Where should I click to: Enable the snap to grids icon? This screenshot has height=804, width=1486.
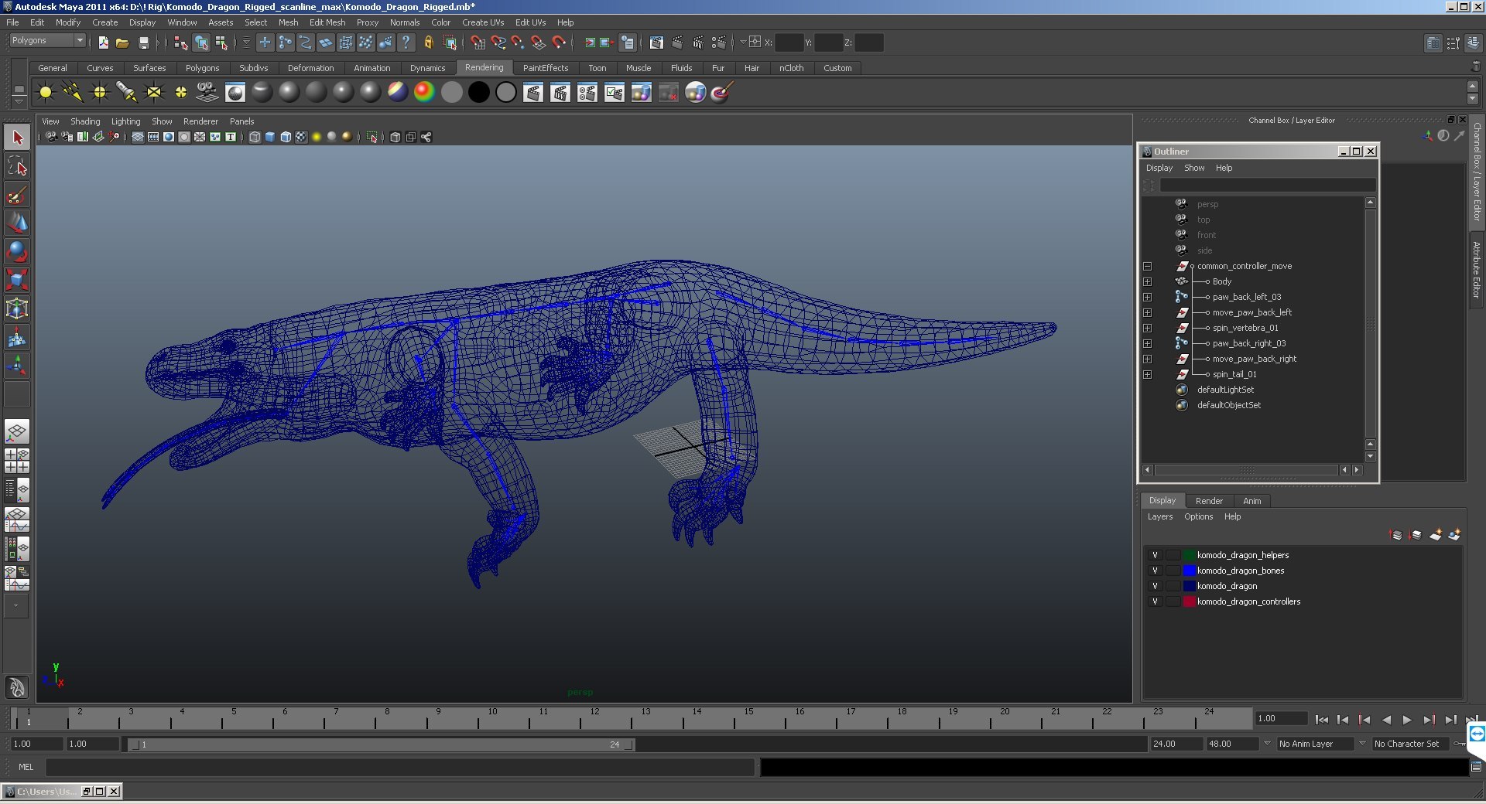[478, 43]
